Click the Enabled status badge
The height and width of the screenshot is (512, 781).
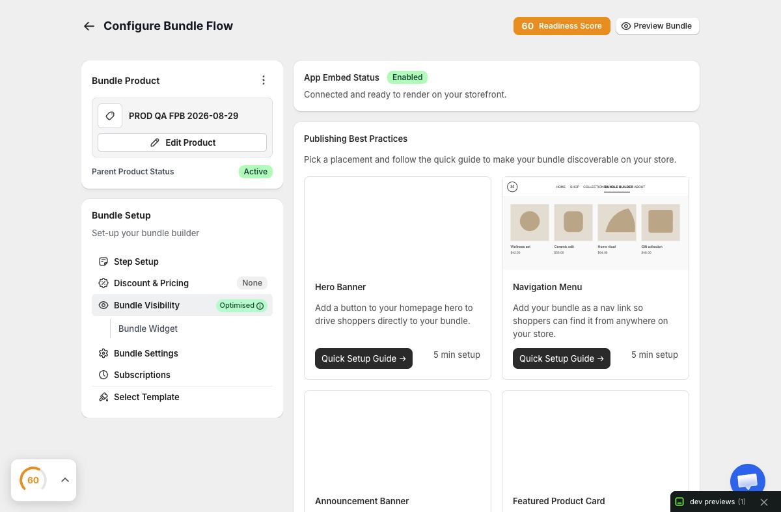coord(407,77)
